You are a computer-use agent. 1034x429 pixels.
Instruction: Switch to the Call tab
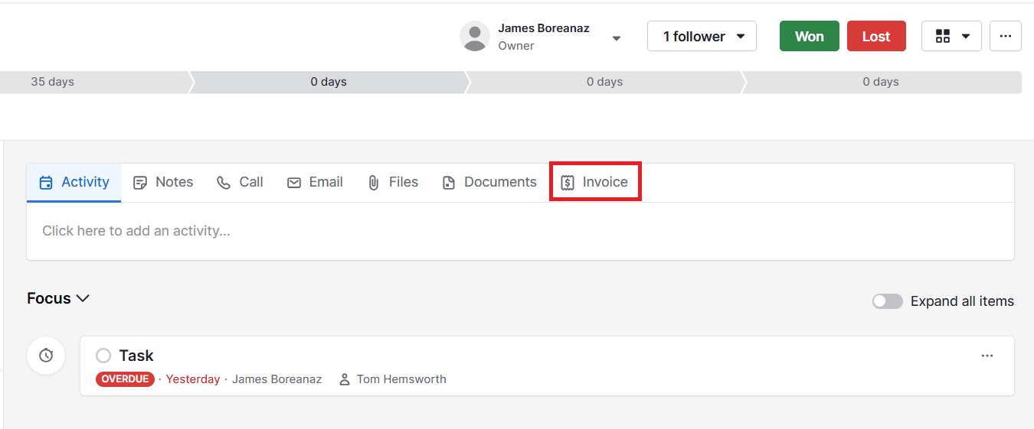click(240, 182)
